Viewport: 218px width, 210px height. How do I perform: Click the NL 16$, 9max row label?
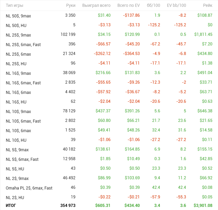pos(18,73)
